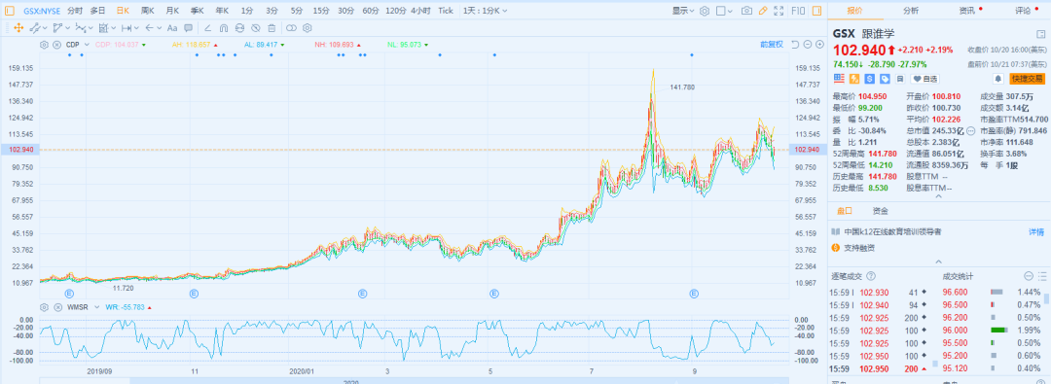
Task: Toggle hide drawings eye icon
Action: click(255, 28)
